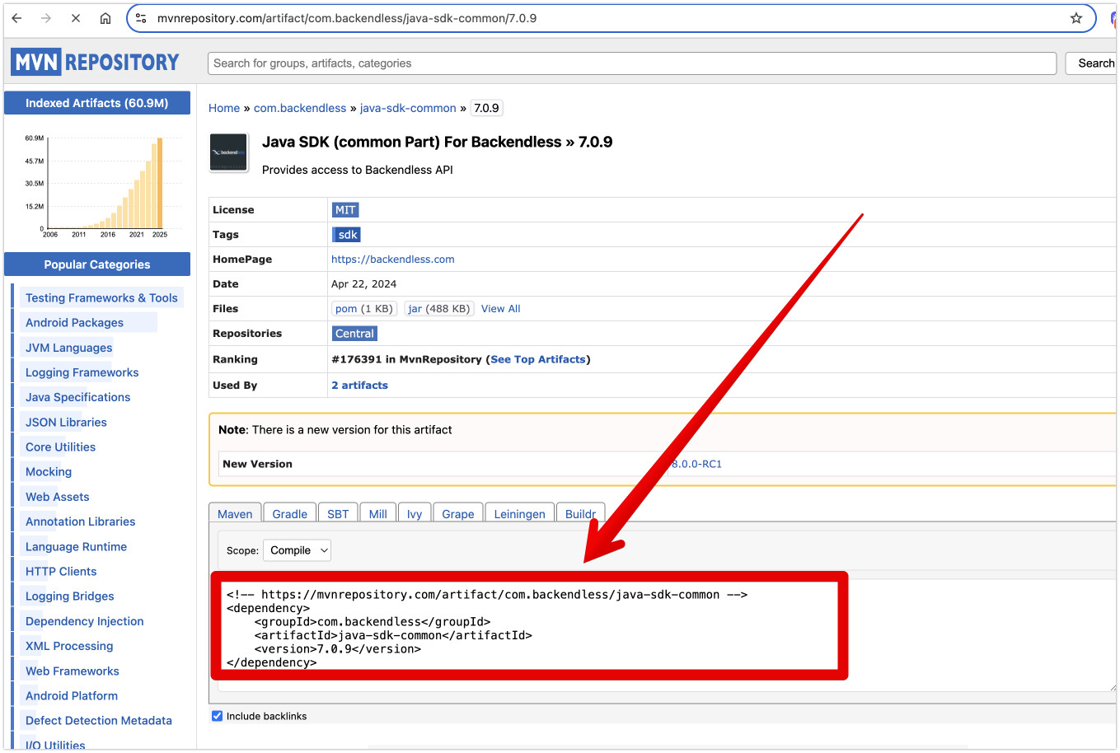Click the sdk tag
The height and width of the screenshot is (753, 1120).
coord(347,235)
